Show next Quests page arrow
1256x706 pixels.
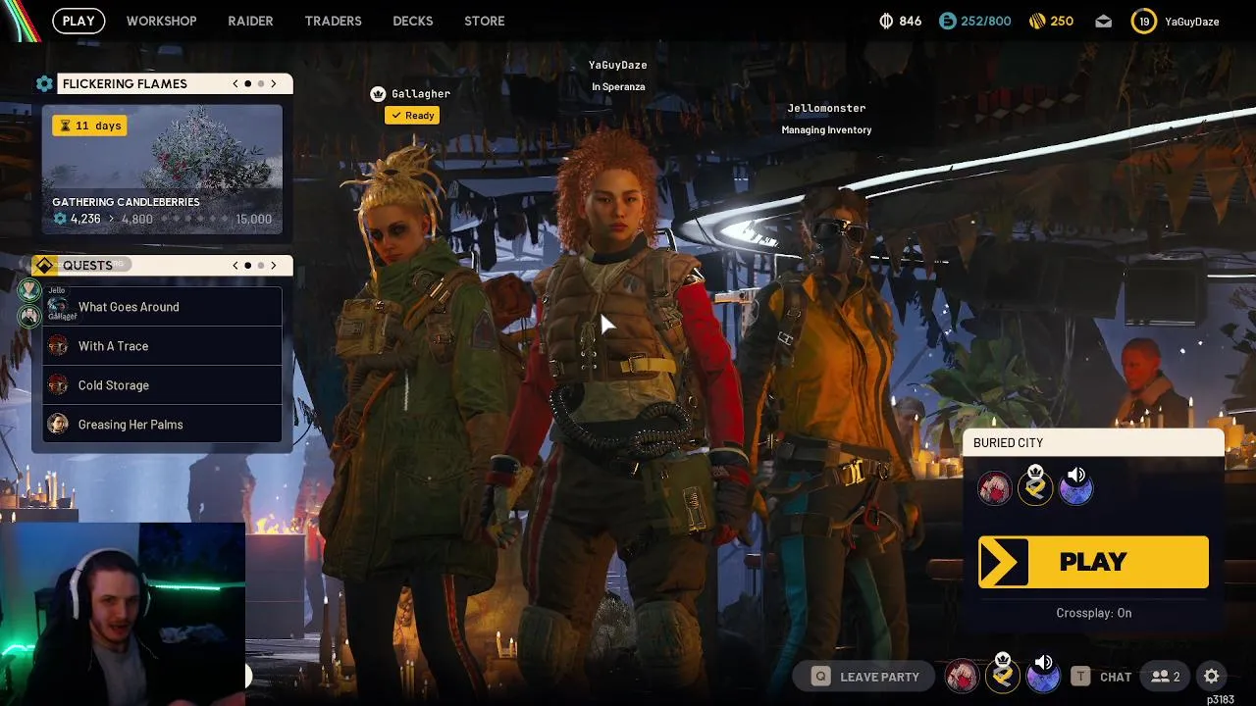274,265
